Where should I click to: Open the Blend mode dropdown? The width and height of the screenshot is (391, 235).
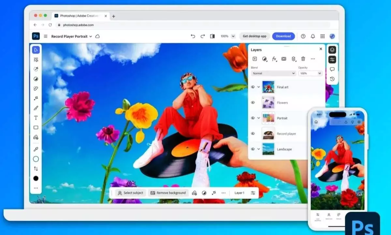point(273,73)
